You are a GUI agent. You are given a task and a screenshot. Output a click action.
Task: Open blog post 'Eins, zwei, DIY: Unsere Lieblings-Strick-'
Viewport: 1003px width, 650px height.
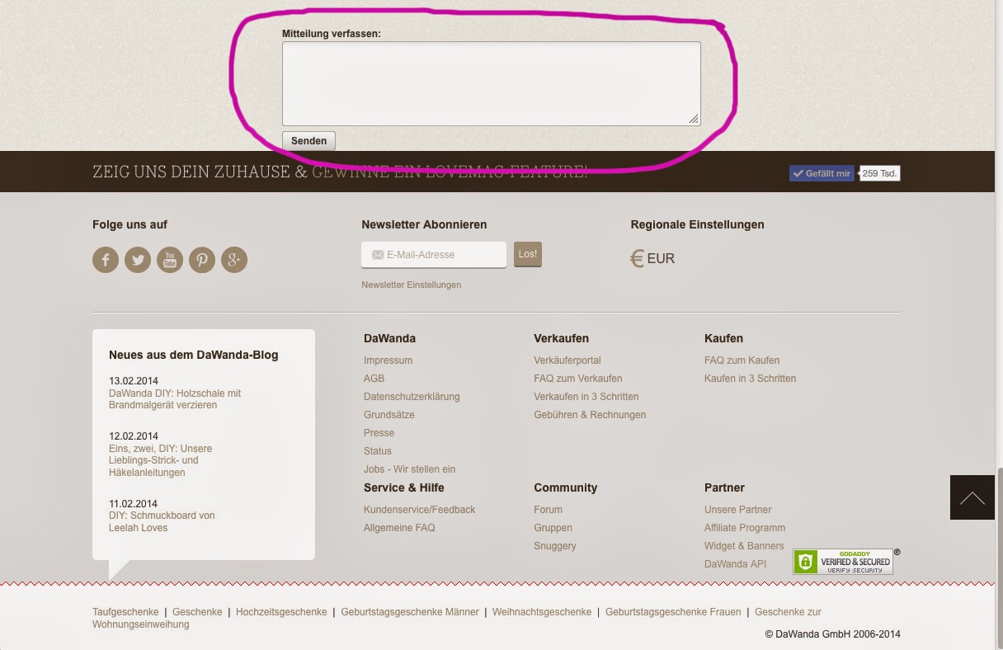pyautogui.click(x=160, y=460)
